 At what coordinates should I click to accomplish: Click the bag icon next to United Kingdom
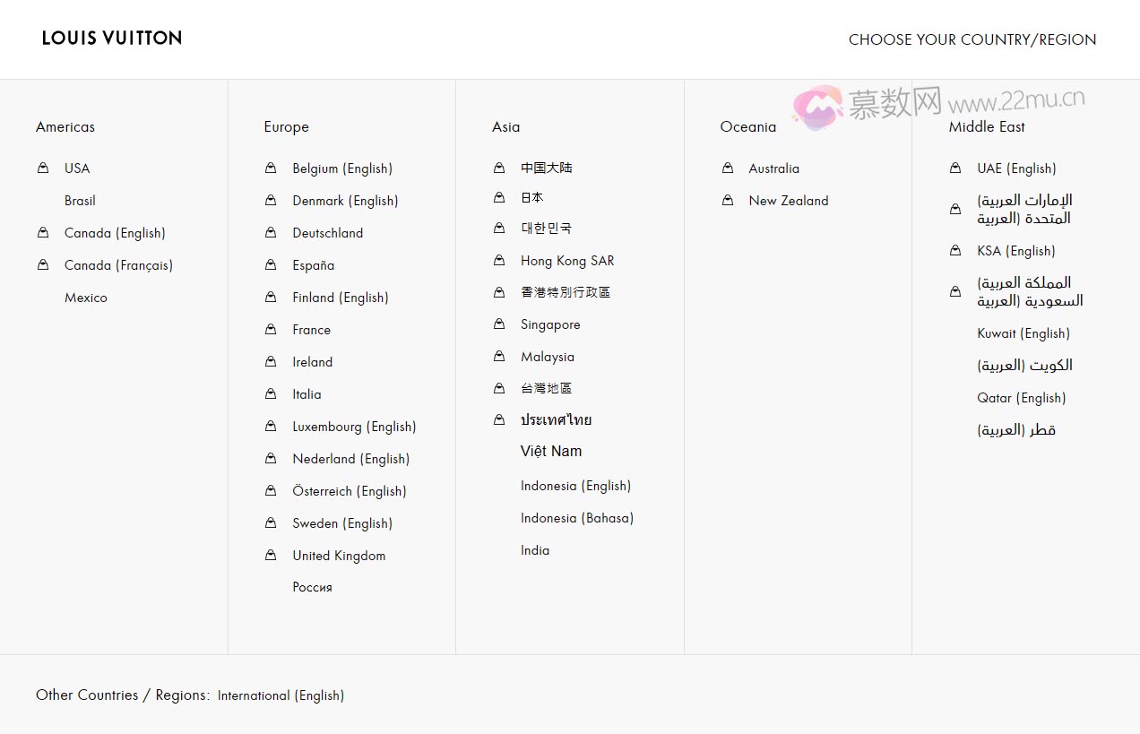tap(271, 556)
